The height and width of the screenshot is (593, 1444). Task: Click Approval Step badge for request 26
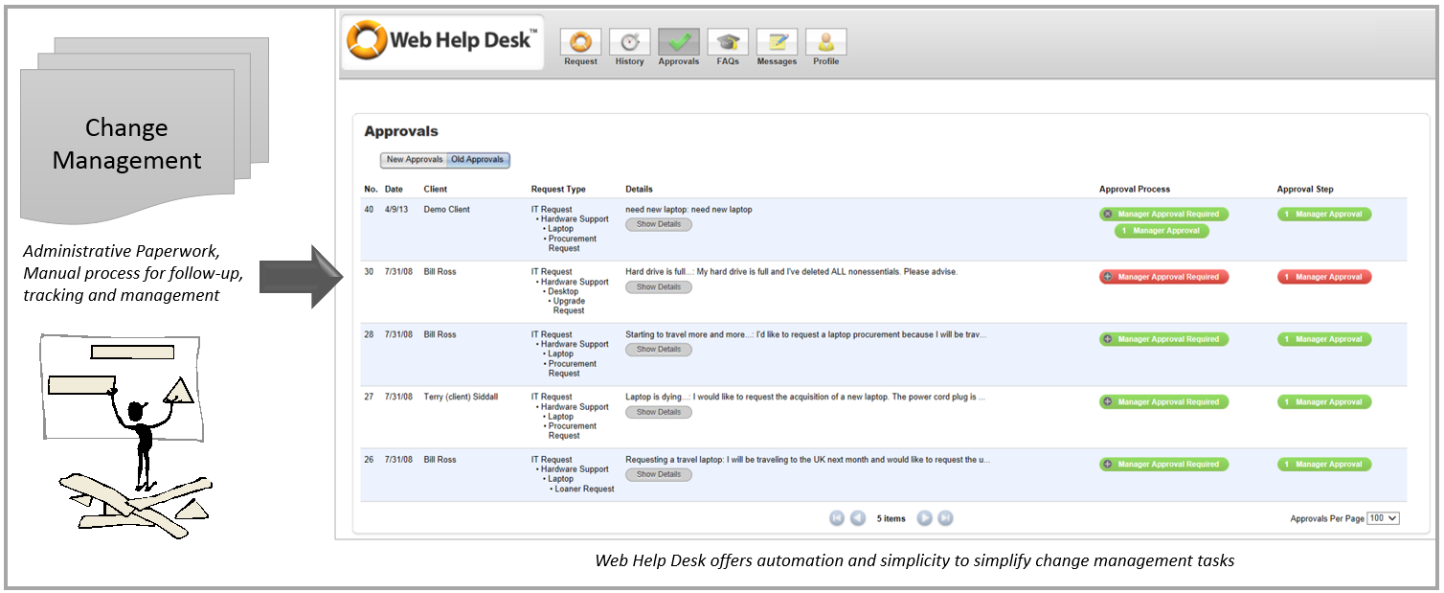[1324, 465]
